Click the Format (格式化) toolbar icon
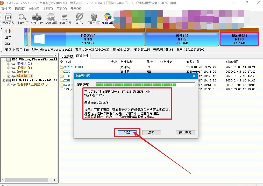 pyautogui.click(x=80, y=19)
